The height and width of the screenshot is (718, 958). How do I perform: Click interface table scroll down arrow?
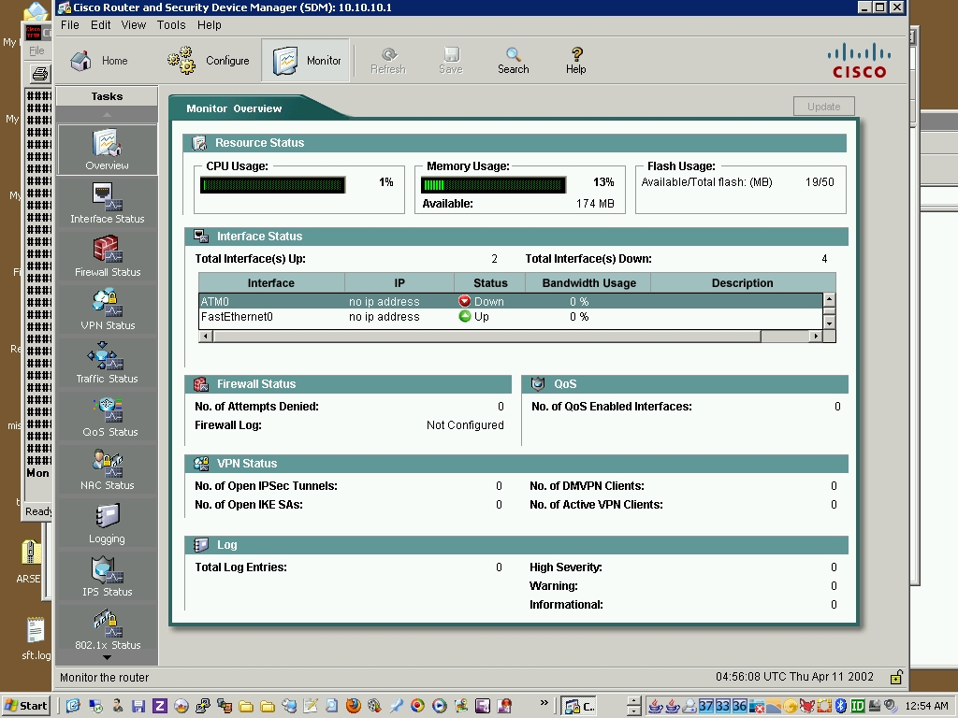coord(829,323)
